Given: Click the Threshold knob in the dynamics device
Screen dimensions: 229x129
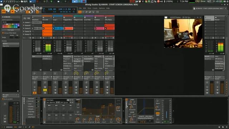Looking at the screenshot, I should (132, 107).
